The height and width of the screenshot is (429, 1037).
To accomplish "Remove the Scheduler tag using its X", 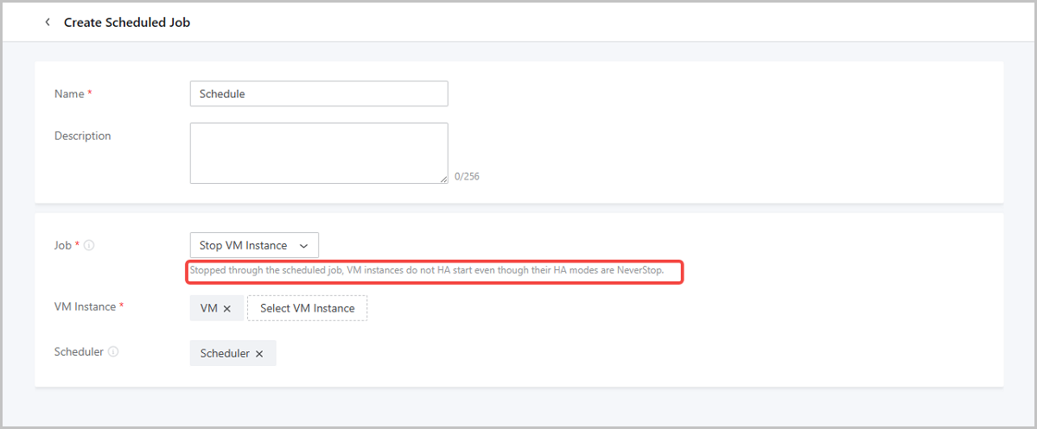I will 259,354.
